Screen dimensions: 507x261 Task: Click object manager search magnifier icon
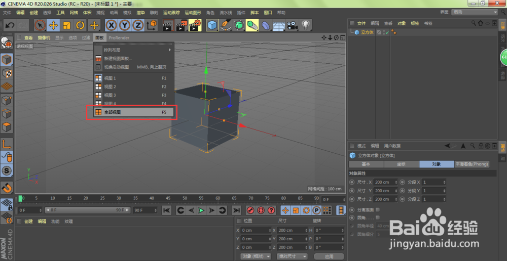pyautogui.click(x=474, y=23)
